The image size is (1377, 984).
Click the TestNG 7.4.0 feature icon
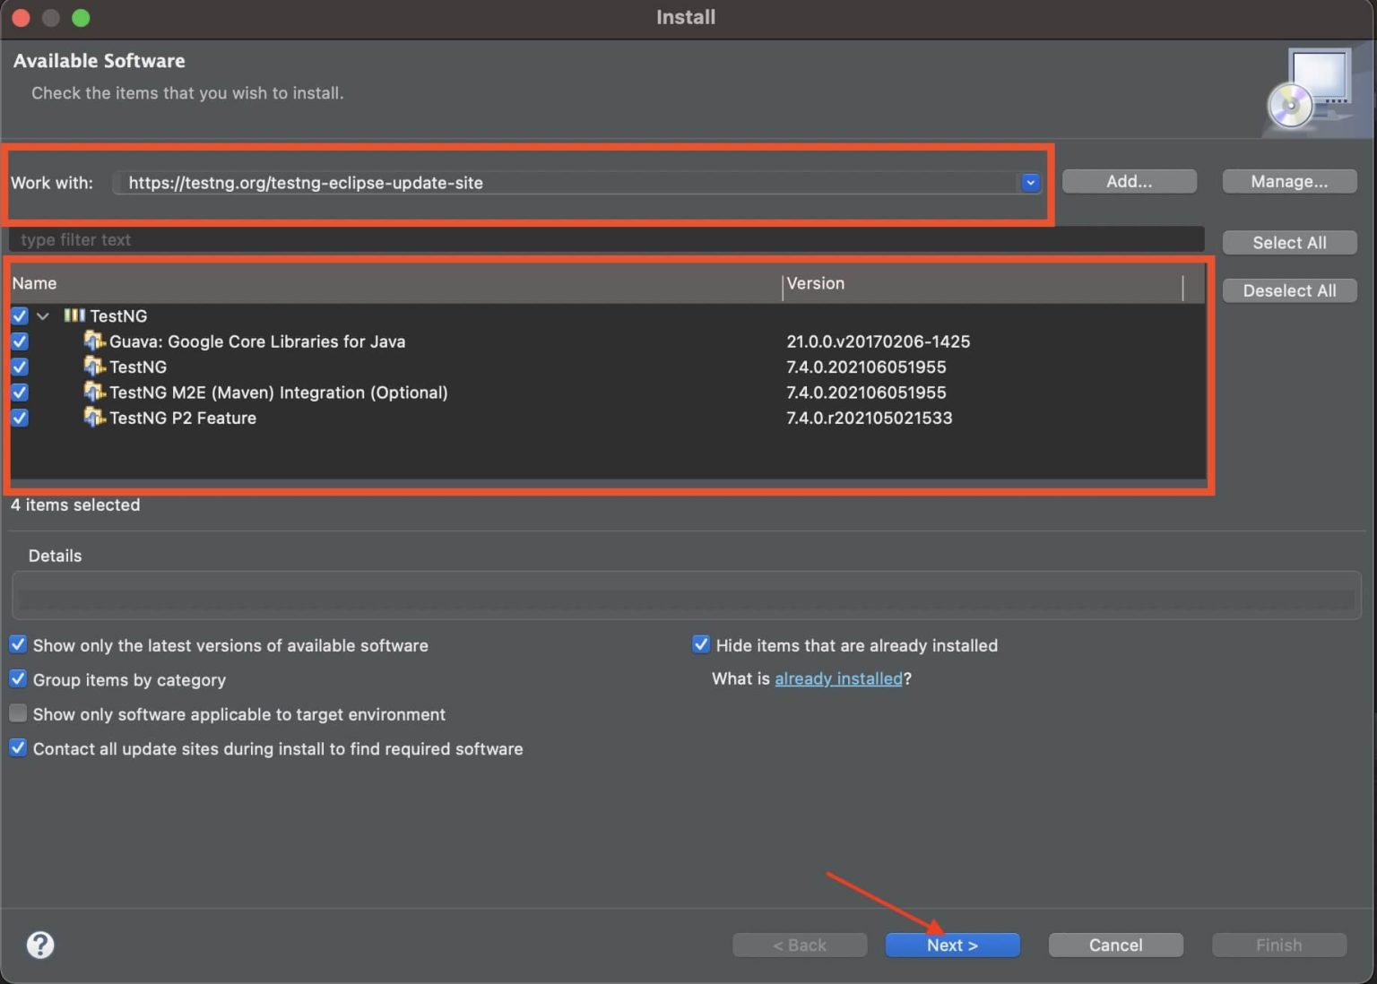point(94,367)
